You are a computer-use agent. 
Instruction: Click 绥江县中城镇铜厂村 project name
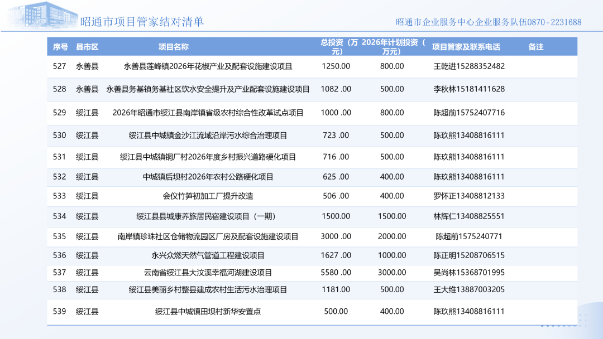(208, 157)
